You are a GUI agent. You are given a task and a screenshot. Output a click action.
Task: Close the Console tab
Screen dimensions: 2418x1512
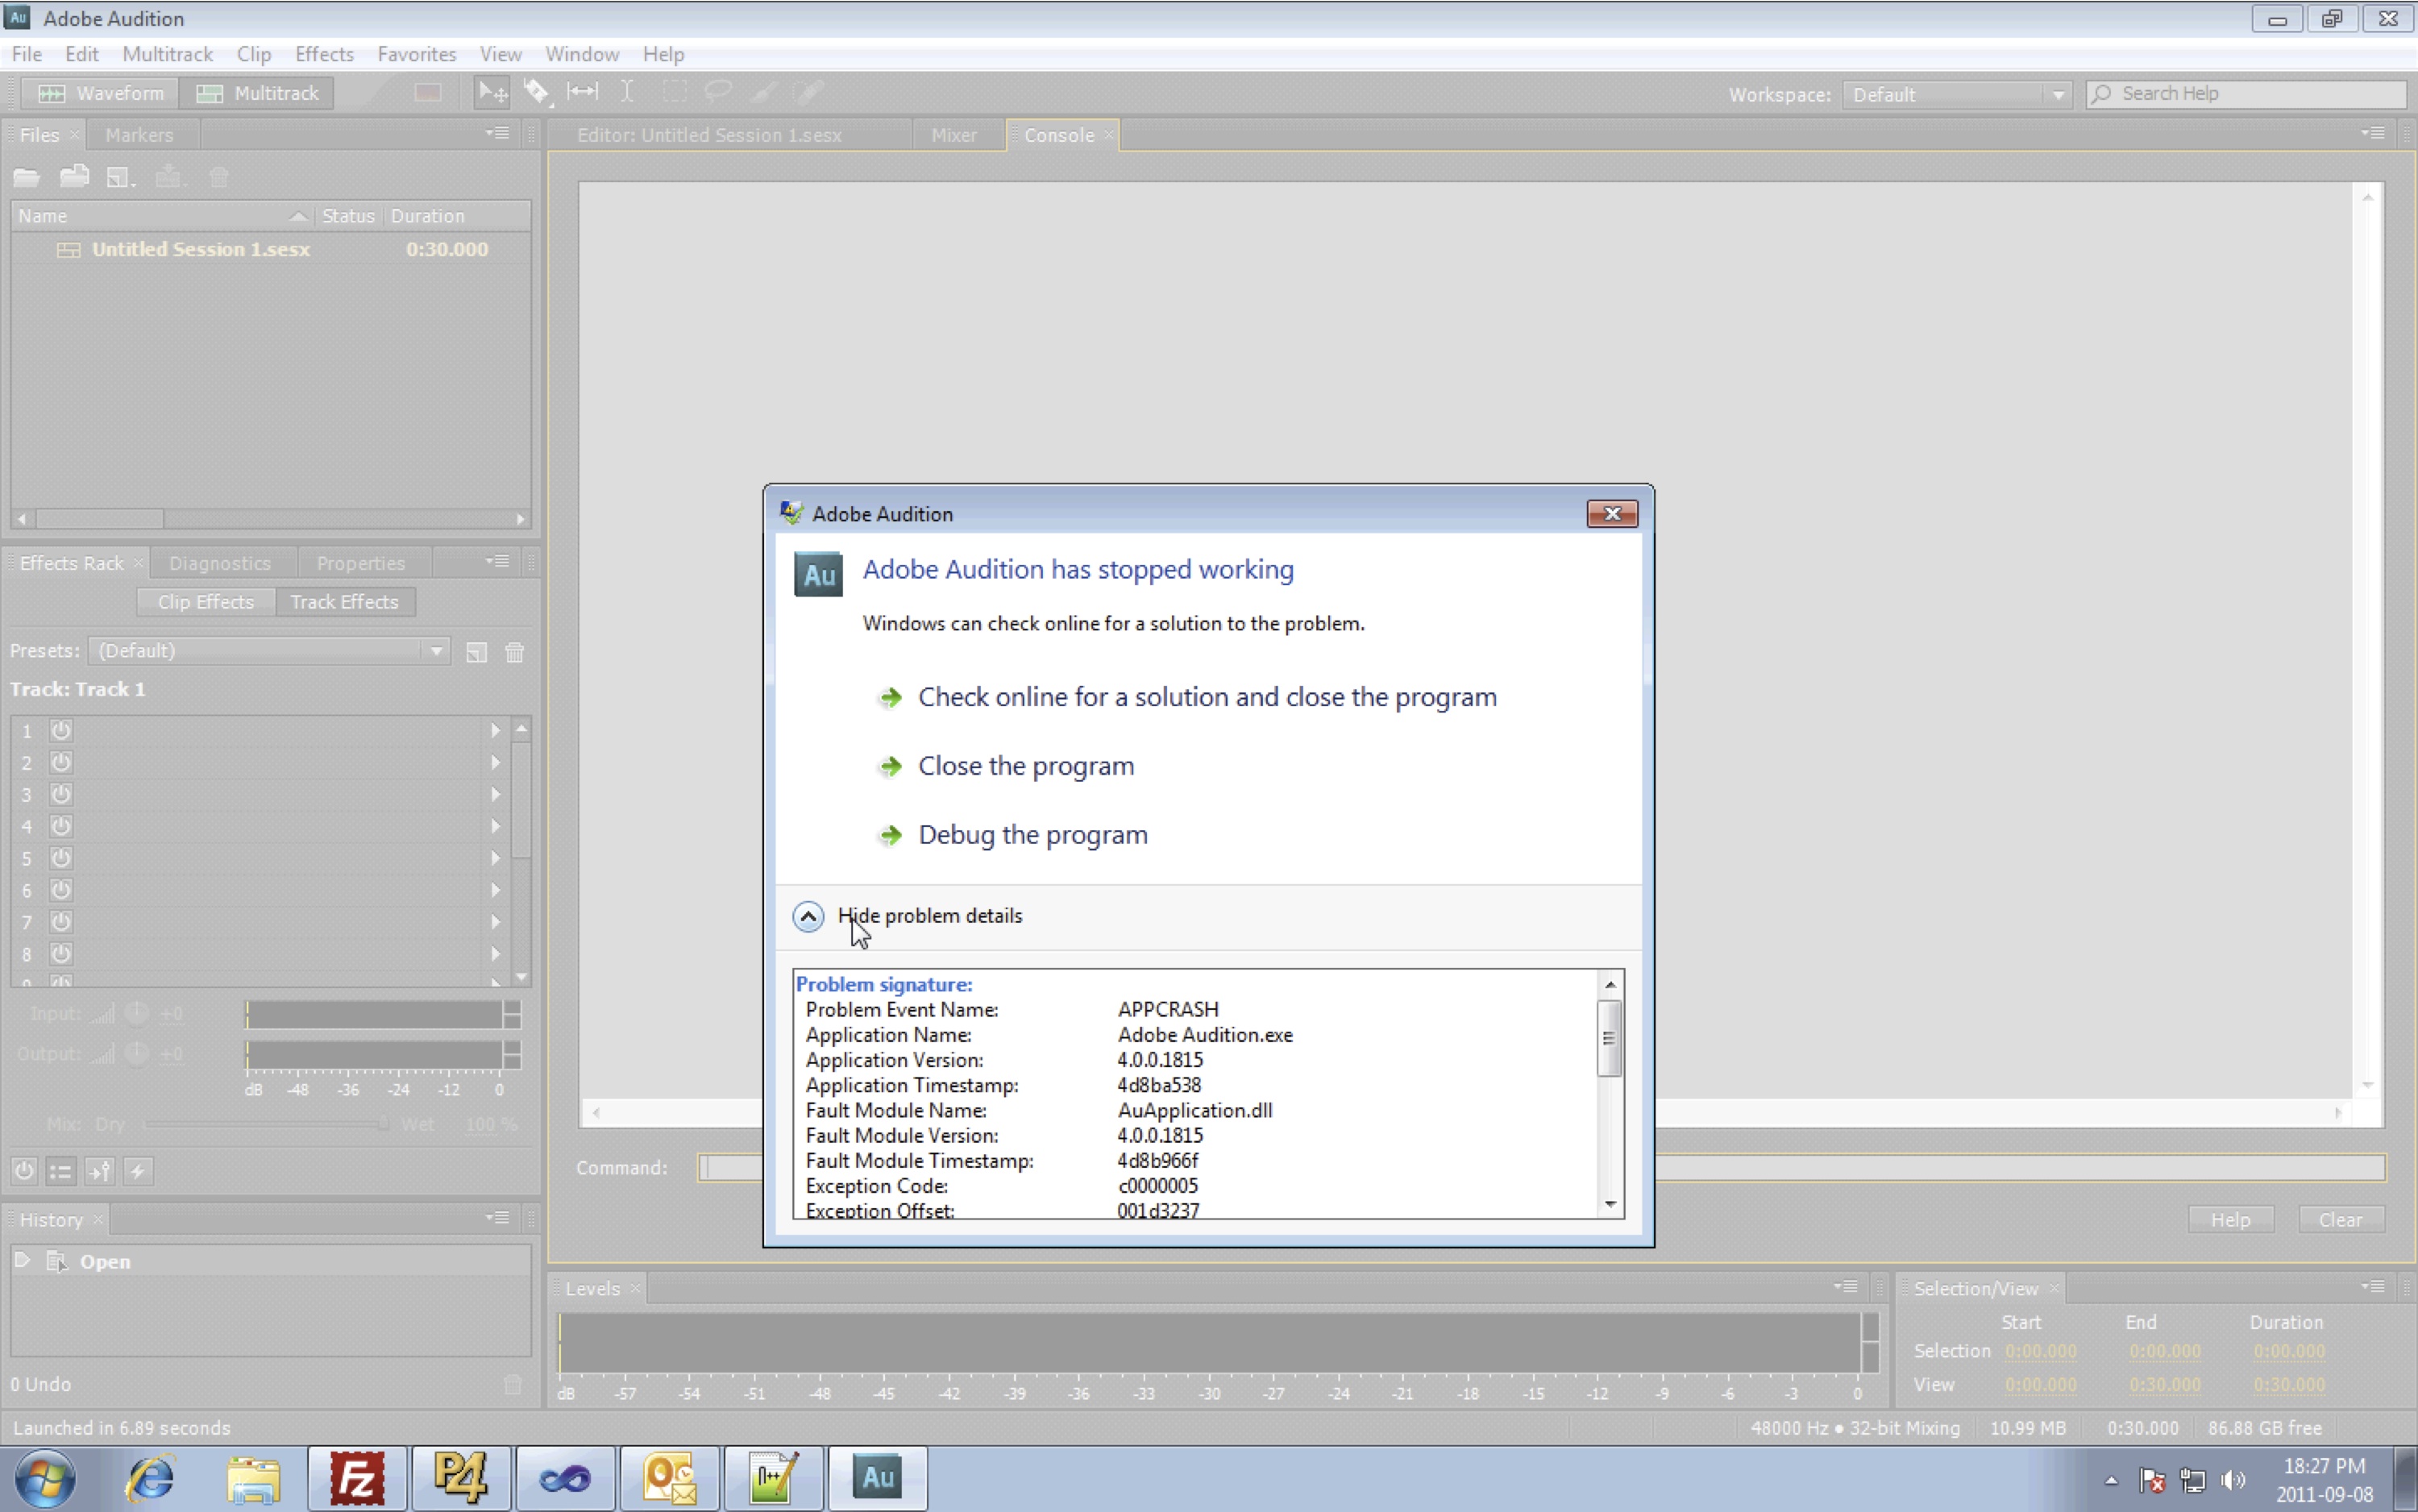[x=1109, y=135]
